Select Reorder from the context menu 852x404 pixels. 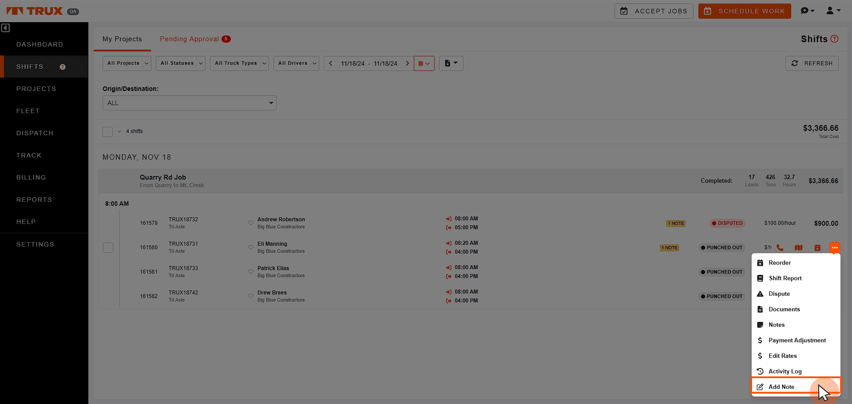tap(796, 263)
